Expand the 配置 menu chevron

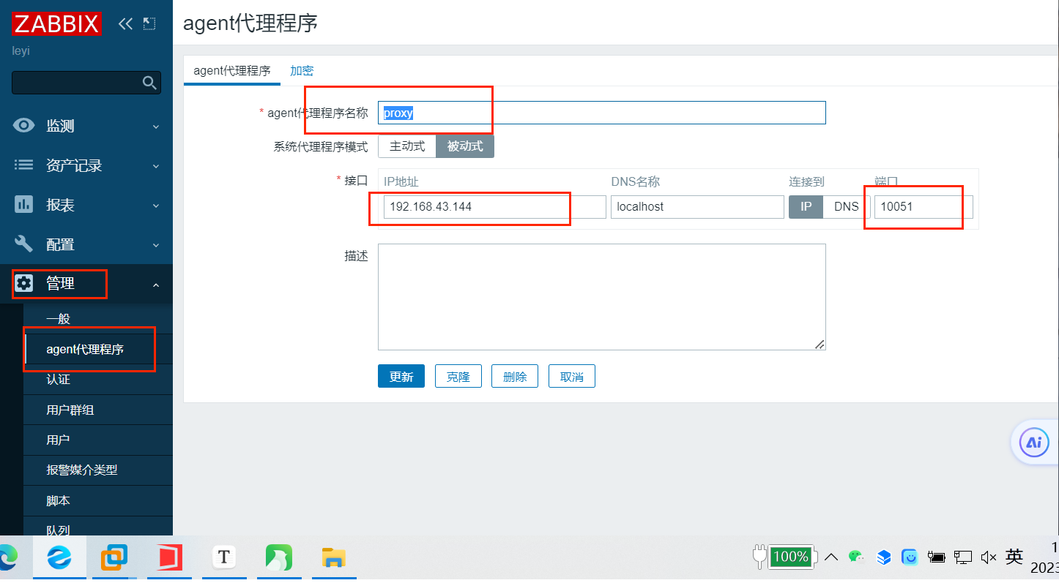click(x=155, y=245)
